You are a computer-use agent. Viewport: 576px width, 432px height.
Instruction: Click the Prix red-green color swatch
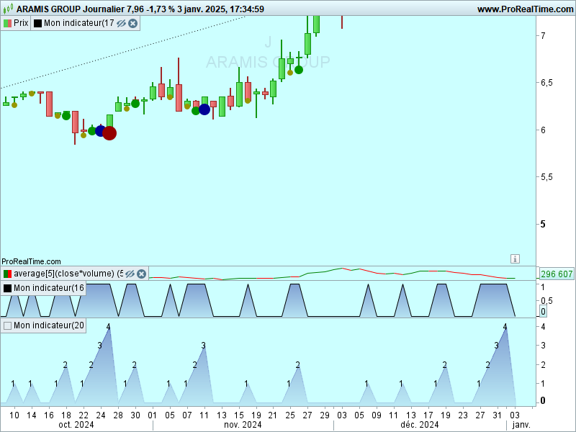(x=7, y=24)
